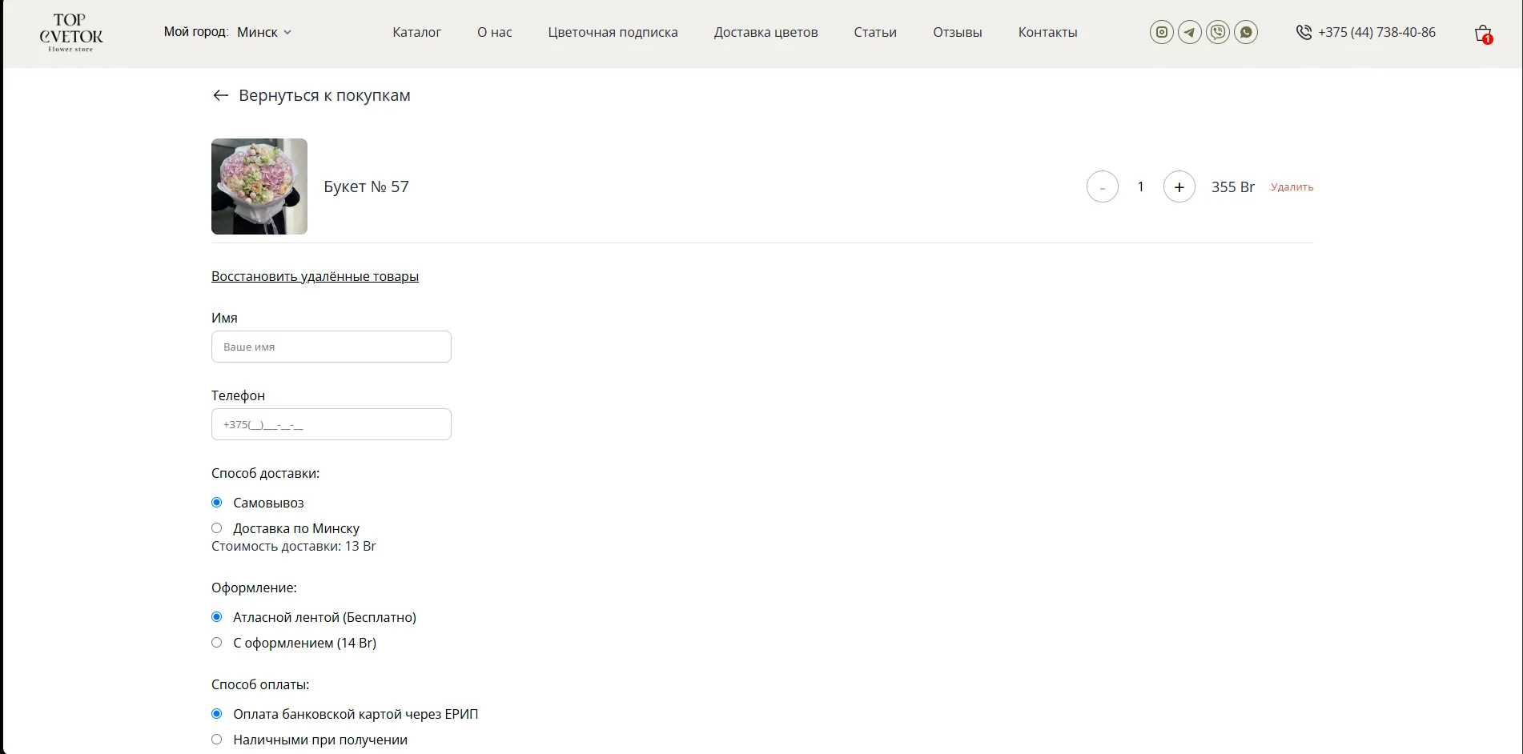Image resolution: width=1523 pixels, height=754 pixels.
Task: Select Наличными при получении payment
Action: (216, 740)
